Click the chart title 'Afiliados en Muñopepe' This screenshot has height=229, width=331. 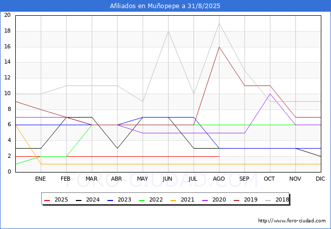[x=165, y=6]
